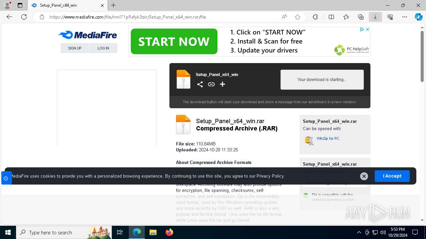Click the I Accept cookies button

click(392, 176)
